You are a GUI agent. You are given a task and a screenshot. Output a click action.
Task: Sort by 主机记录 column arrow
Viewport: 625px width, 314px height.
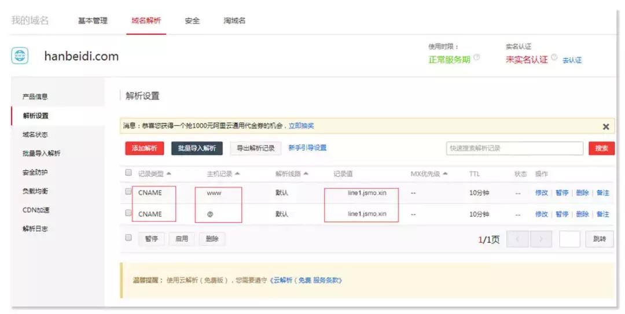click(238, 173)
